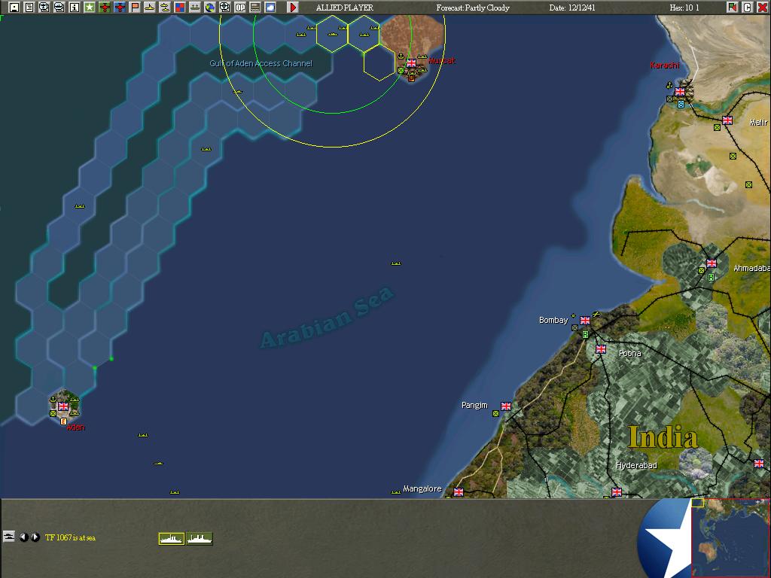Click the ship silhouette icon left of the globe
The height and width of the screenshot is (578, 771).
(x=195, y=8)
